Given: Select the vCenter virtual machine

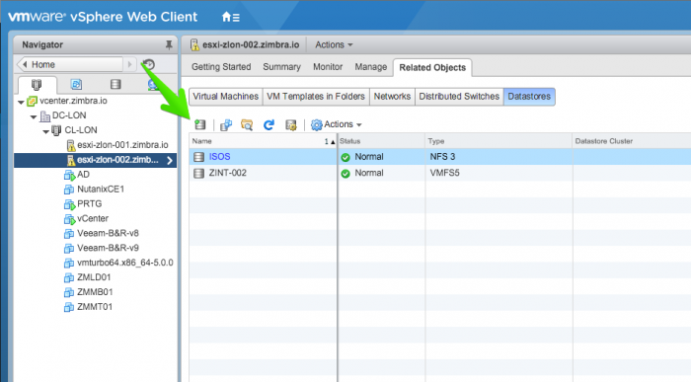Looking at the screenshot, I should point(92,218).
